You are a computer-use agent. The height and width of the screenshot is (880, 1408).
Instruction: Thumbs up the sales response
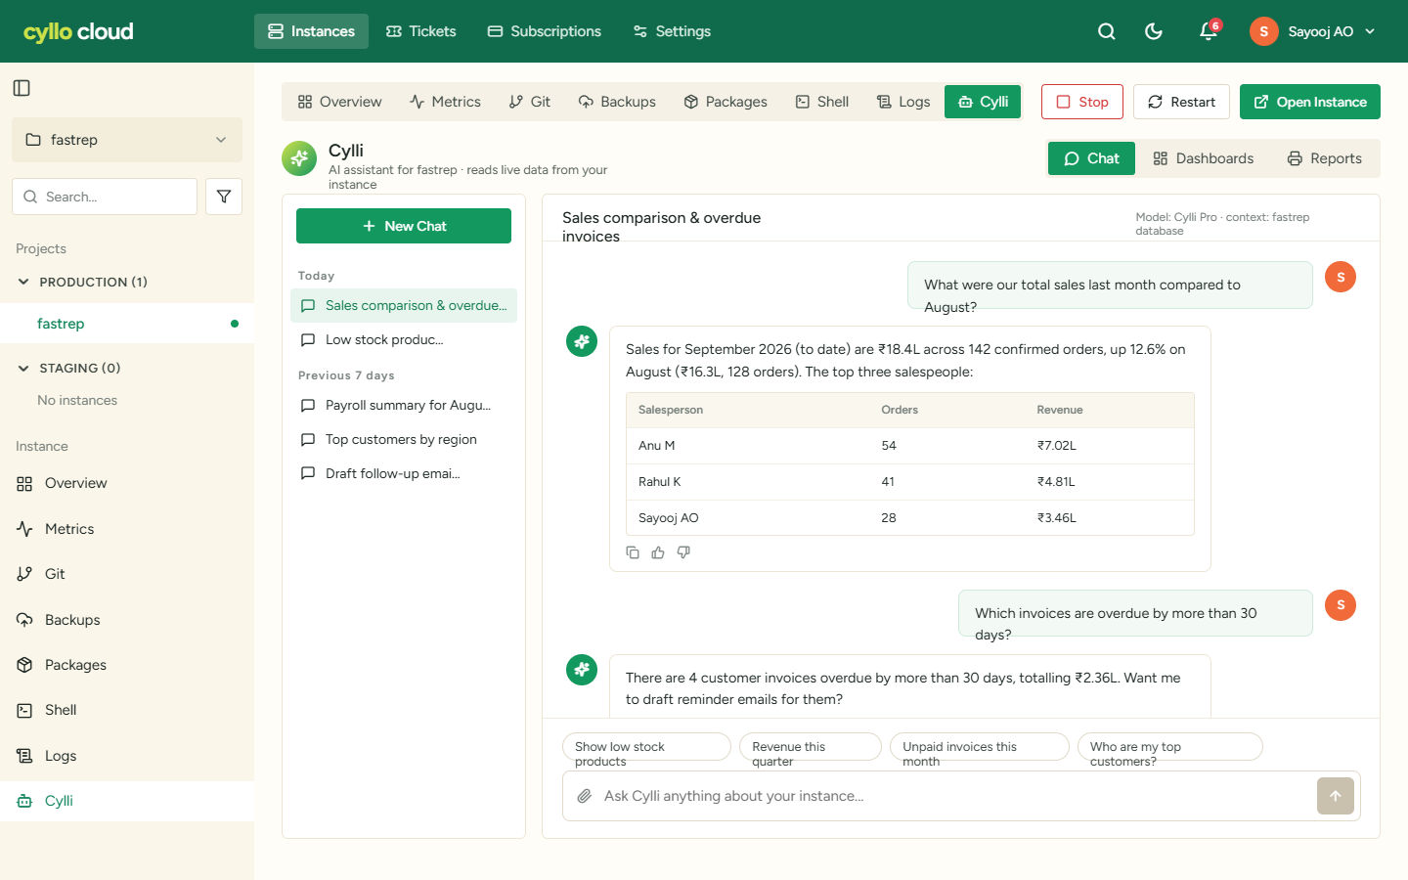tap(658, 552)
